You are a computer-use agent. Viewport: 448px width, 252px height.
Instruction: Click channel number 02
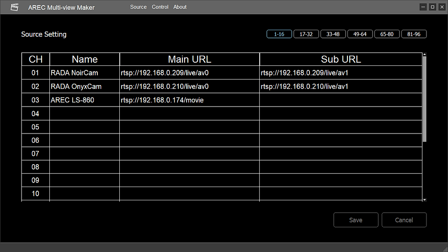tap(36, 86)
